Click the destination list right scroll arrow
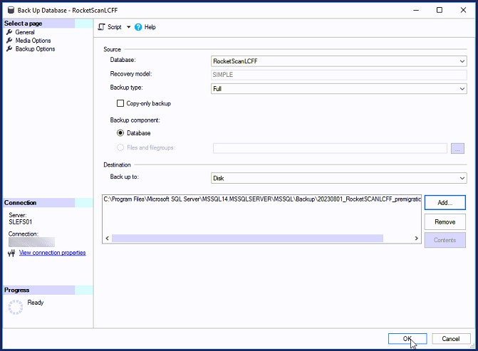Viewport: 478px width, 351px height. 417,239
